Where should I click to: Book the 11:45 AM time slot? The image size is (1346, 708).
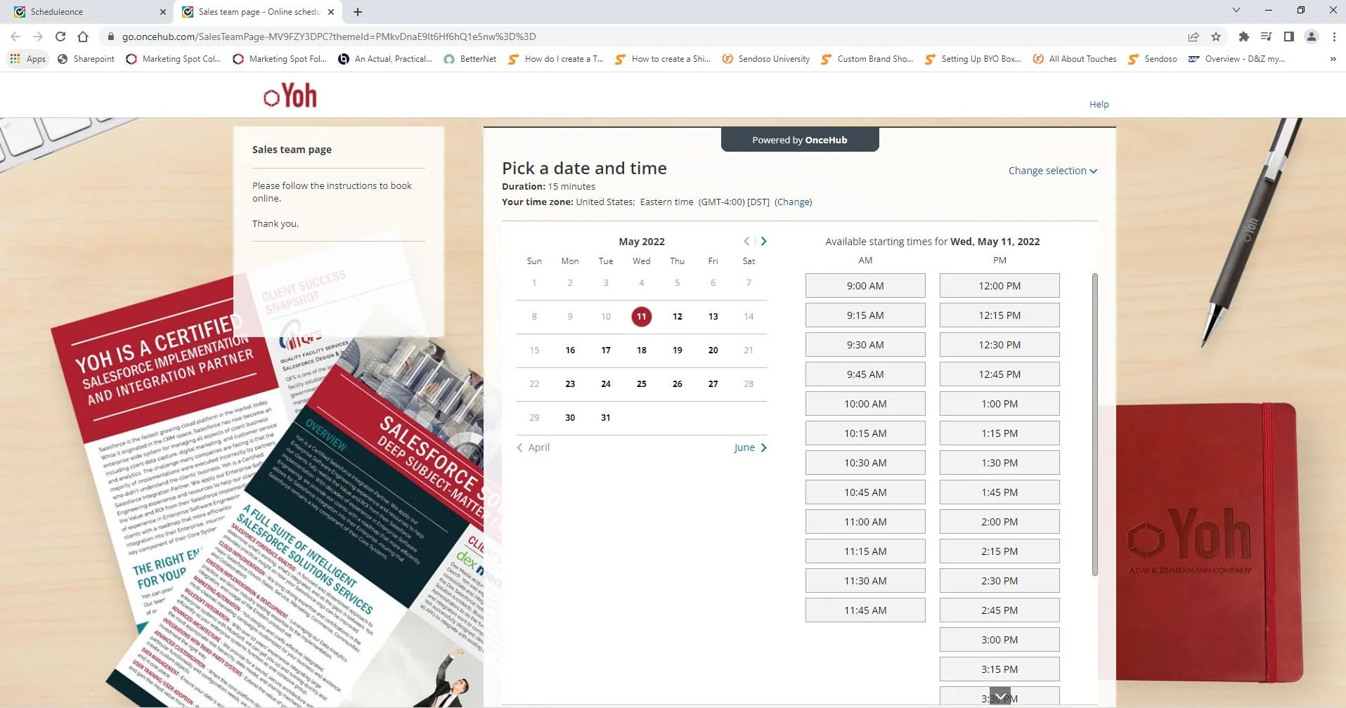[x=865, y=610]
